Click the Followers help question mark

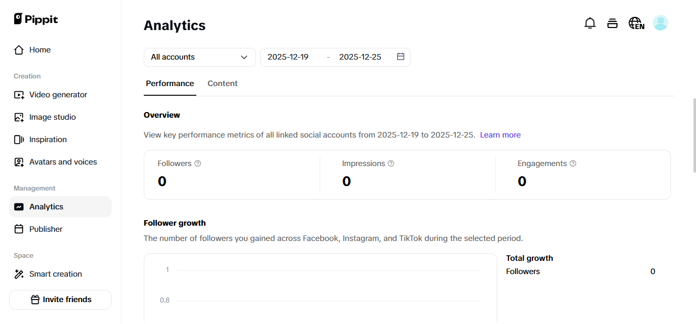tap(198, 163)
